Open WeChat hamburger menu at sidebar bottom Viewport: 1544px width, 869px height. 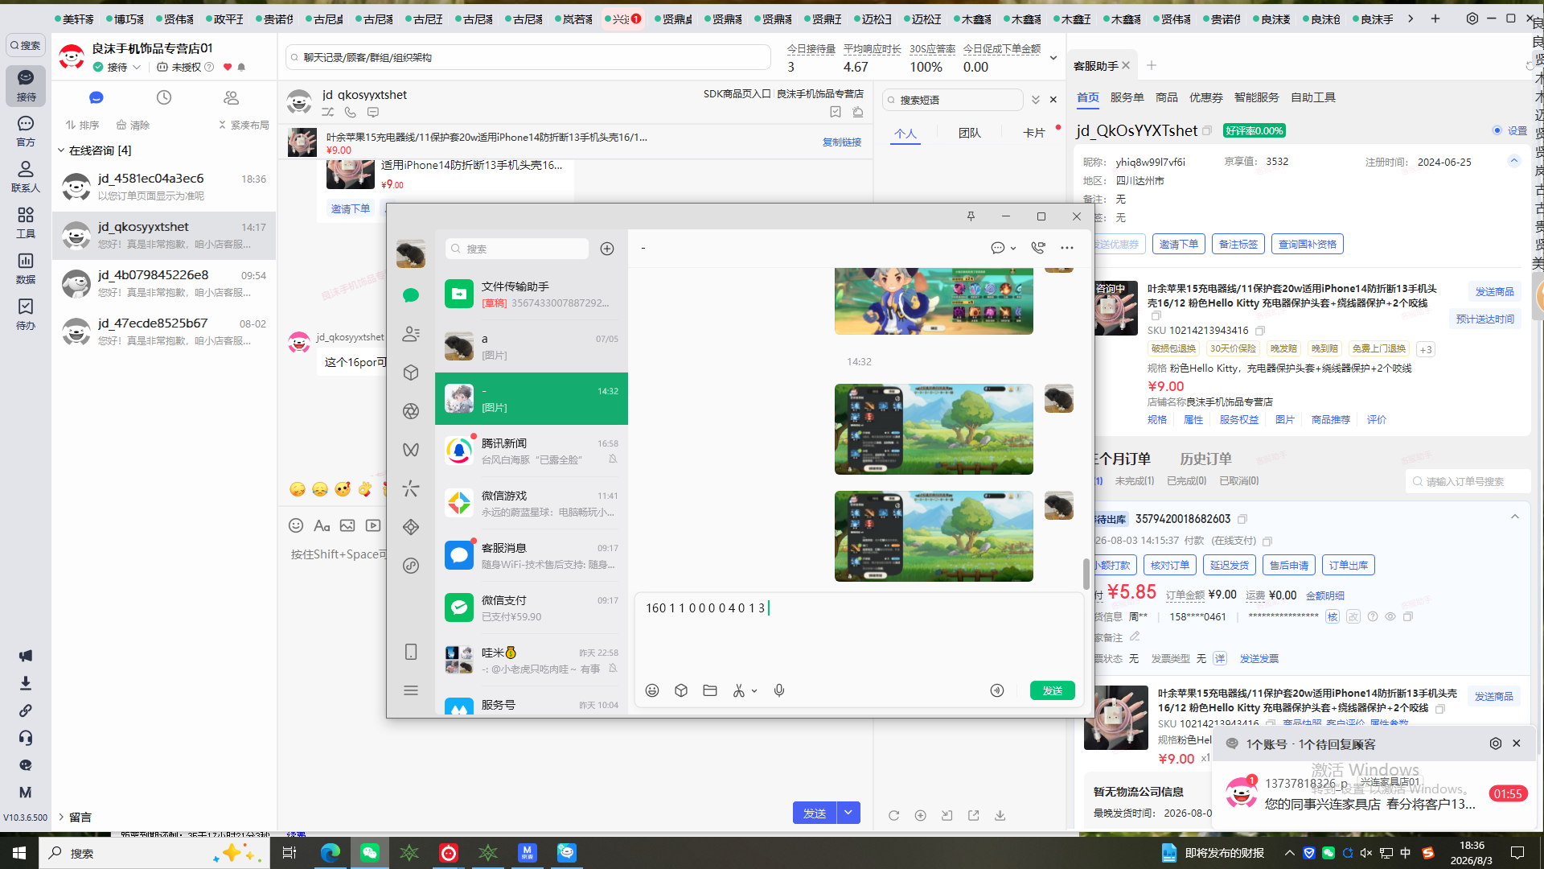pos(411,690)
